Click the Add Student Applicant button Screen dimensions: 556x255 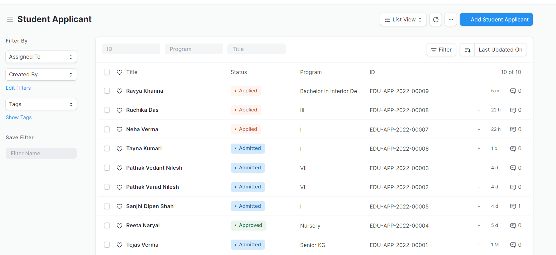click(496, 19)
